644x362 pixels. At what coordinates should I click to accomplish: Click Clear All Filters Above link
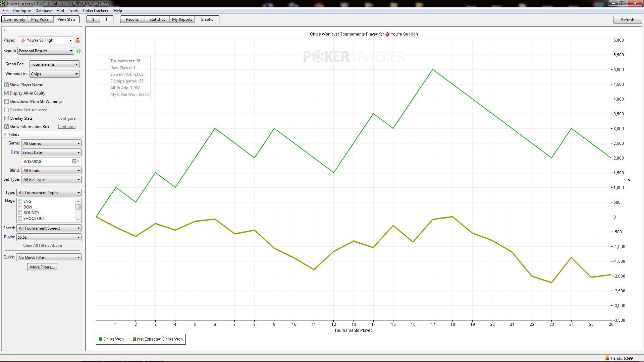43,245
